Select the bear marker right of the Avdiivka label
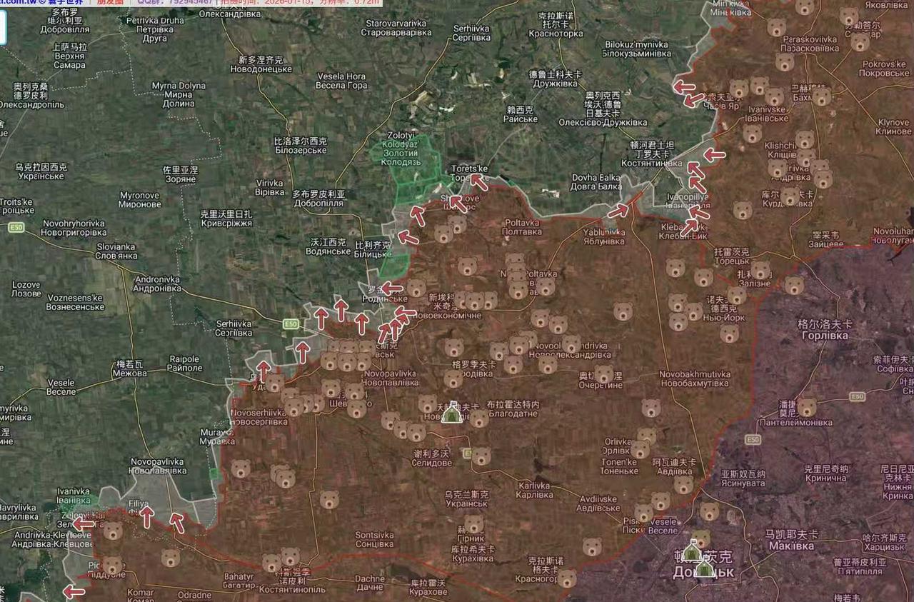914x602 pixels. point(683,484)
